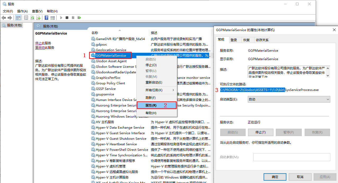Click the back arrow in the toolbar
Viewport: 338px width, 183px height.
click(3, 18)
